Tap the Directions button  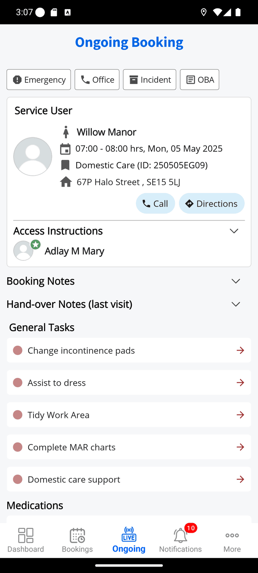(212, 203)
